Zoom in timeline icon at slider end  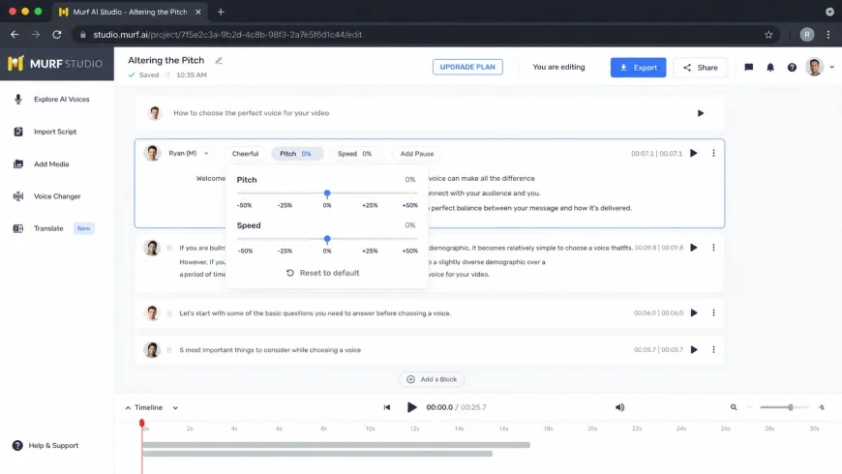822,407
